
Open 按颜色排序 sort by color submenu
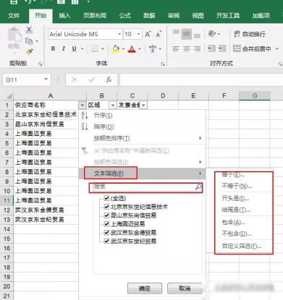tap(143, 138)
